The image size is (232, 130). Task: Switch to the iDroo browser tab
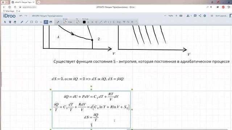point(23,2)
